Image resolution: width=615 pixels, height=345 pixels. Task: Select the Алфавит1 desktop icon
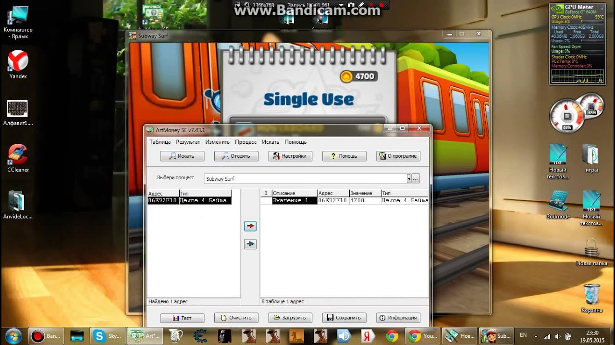click(18, 113)
